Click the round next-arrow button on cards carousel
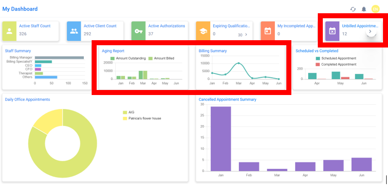 (x=370, y=32)
